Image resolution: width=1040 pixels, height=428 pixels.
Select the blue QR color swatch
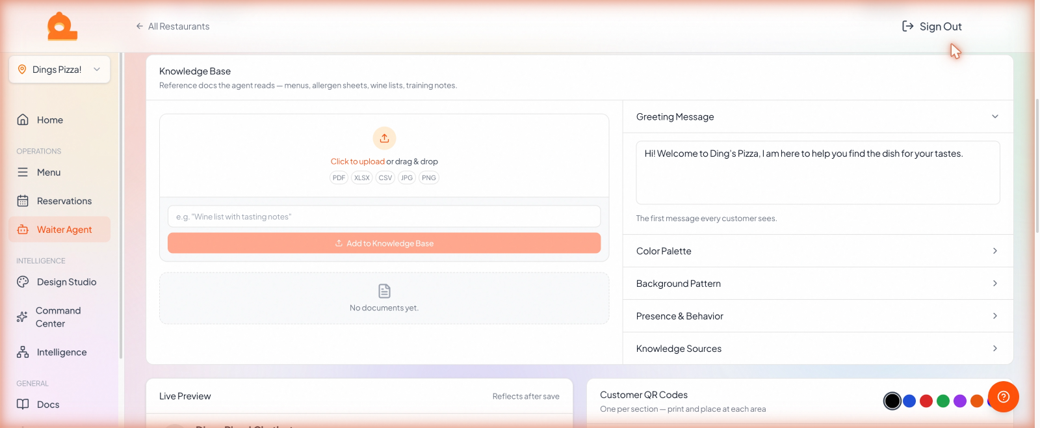(x=909, y=401)
